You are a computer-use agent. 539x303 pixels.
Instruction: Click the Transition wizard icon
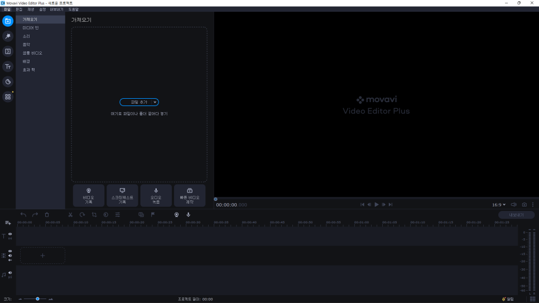click(141, 215)
